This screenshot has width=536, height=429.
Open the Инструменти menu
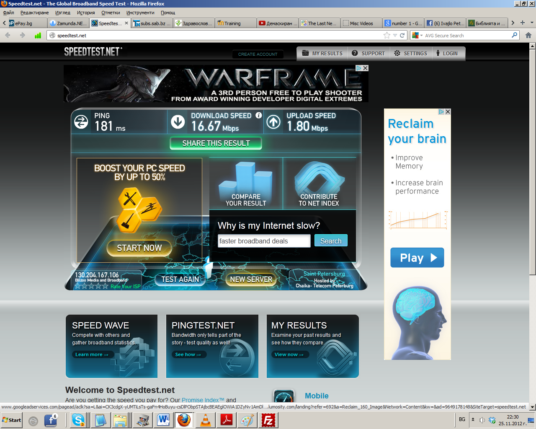(x=140, y=13)
